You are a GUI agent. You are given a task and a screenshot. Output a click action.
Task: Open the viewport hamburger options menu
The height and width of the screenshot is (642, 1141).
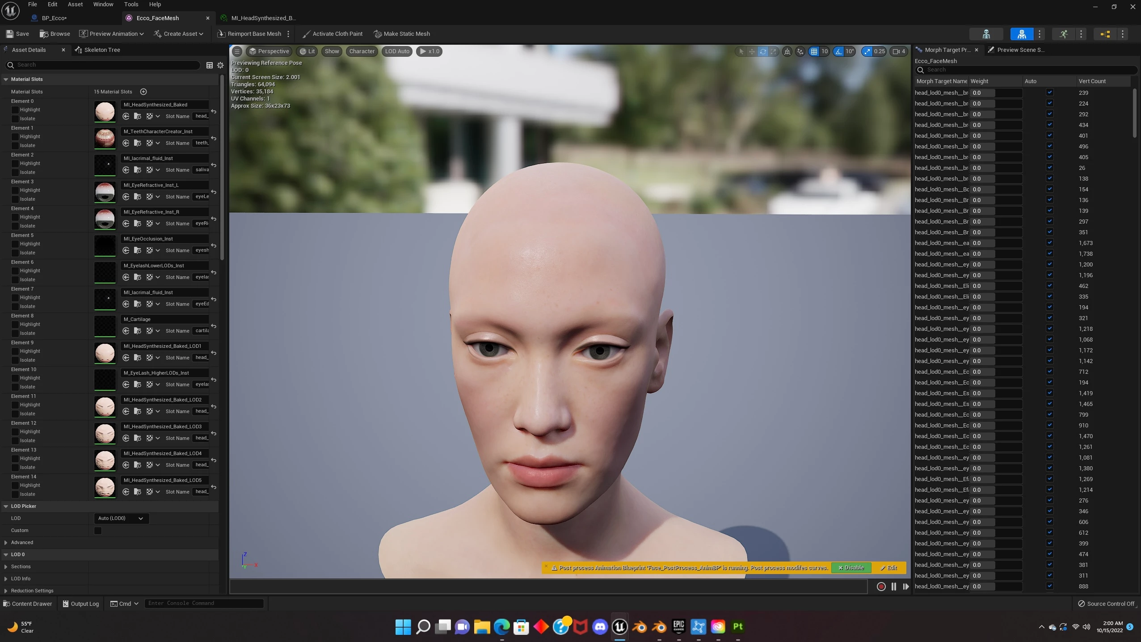237,51
